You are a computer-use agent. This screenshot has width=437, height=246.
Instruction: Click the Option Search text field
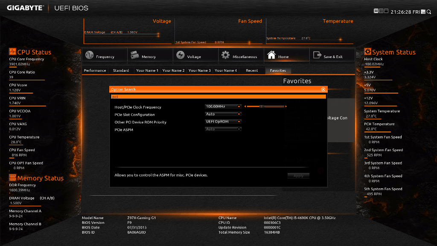[x=218, y=97]
